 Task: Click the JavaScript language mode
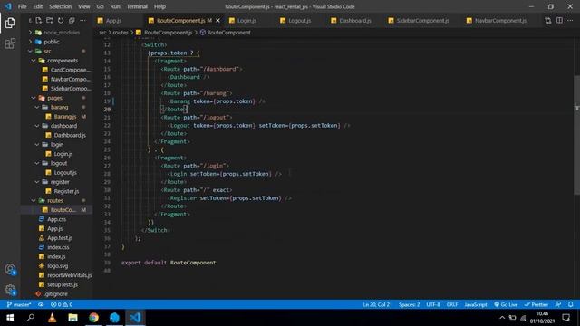pyautogui.click(x=475, y=304)
